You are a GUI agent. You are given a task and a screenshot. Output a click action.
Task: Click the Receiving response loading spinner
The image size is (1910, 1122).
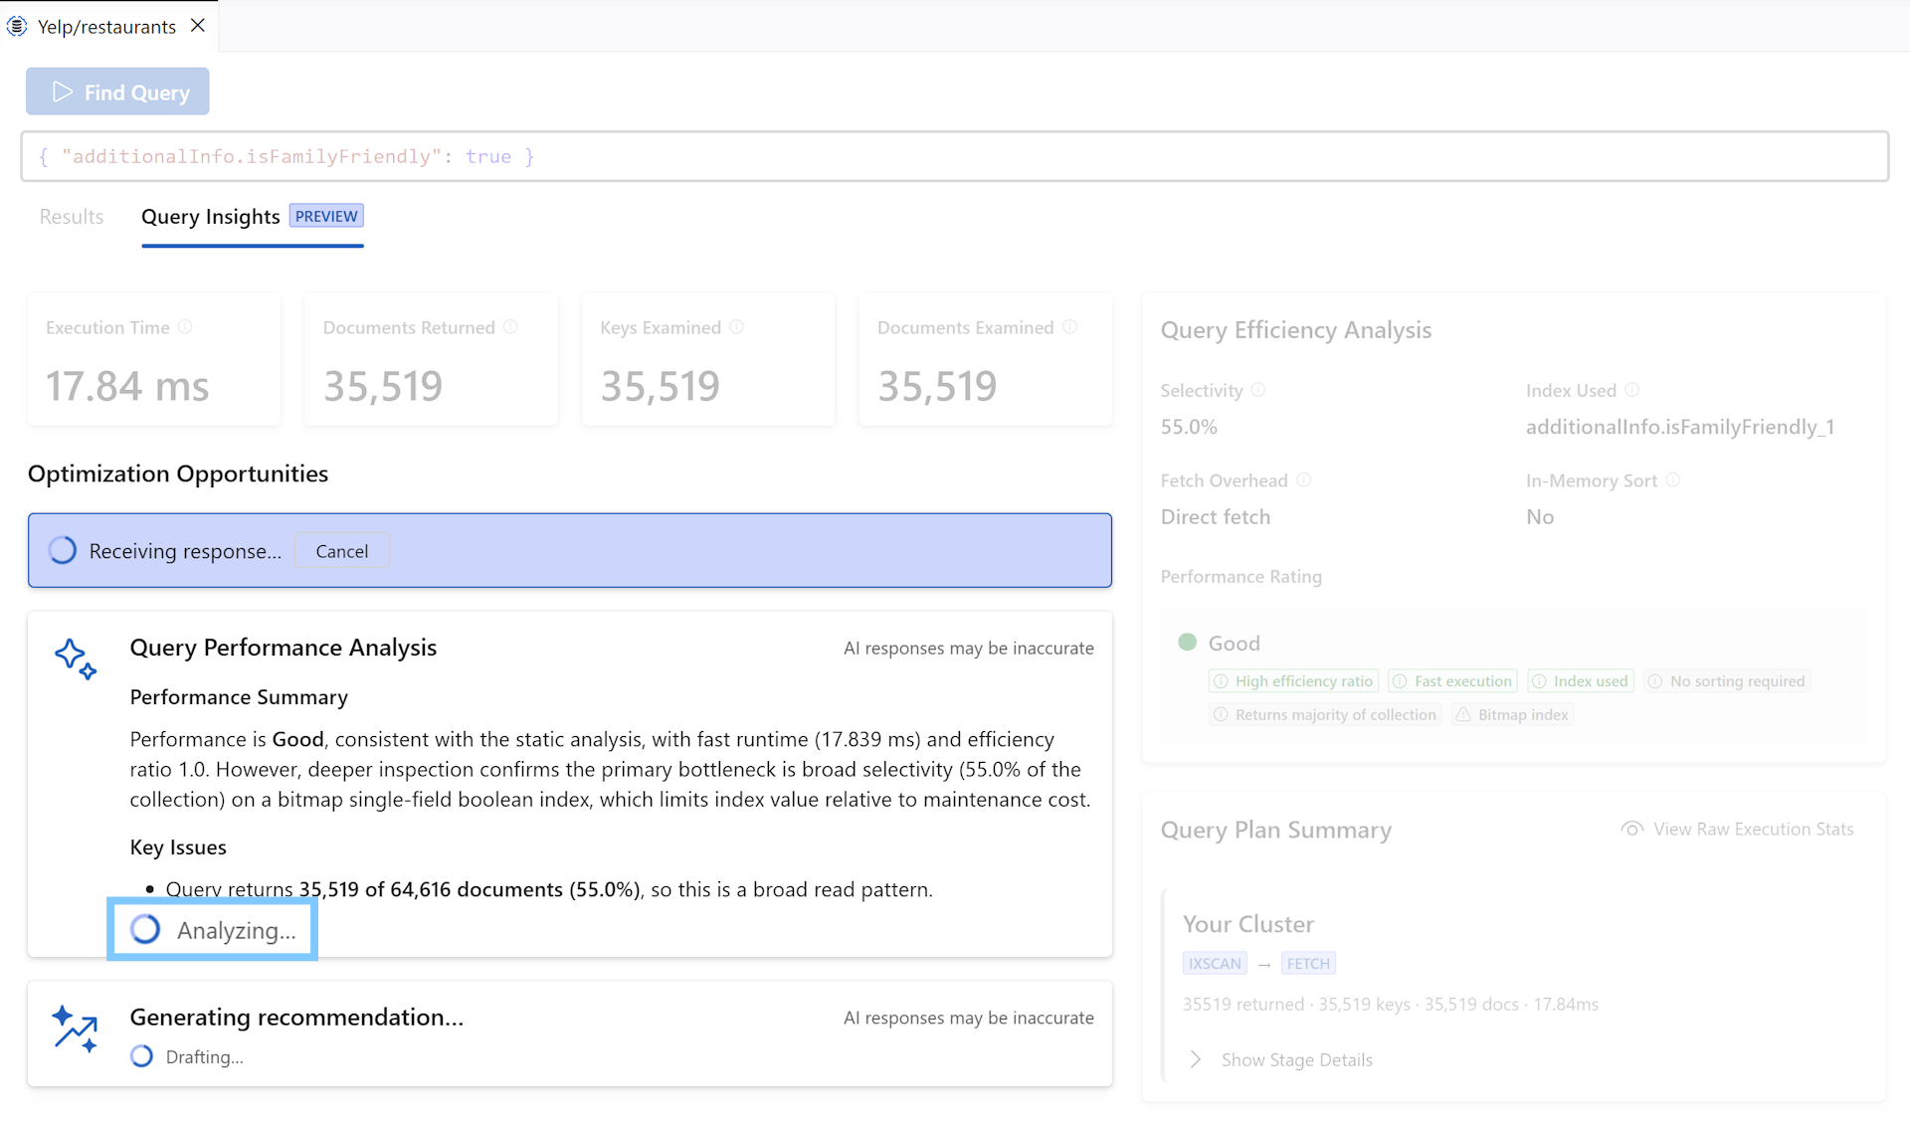pos(63,551)
